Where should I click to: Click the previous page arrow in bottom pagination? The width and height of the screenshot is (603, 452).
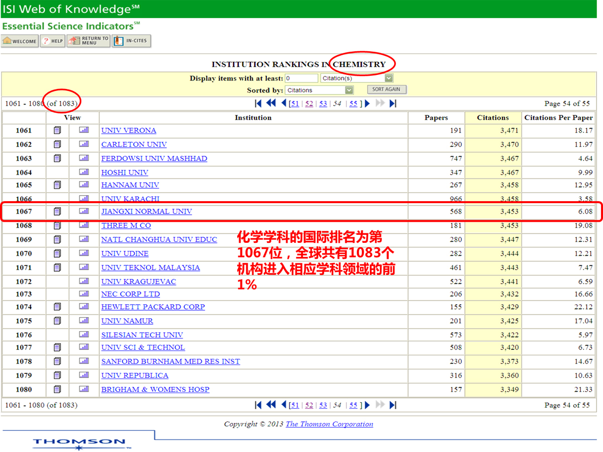coord(284,405)
